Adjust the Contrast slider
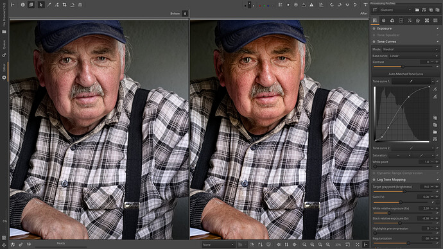The image size is (443, 249). [403, 67]
